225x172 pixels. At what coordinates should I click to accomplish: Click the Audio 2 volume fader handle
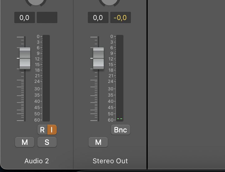(25, 58)
